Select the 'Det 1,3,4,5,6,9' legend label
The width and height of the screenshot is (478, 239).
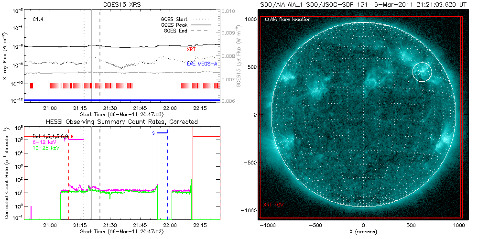50,136
